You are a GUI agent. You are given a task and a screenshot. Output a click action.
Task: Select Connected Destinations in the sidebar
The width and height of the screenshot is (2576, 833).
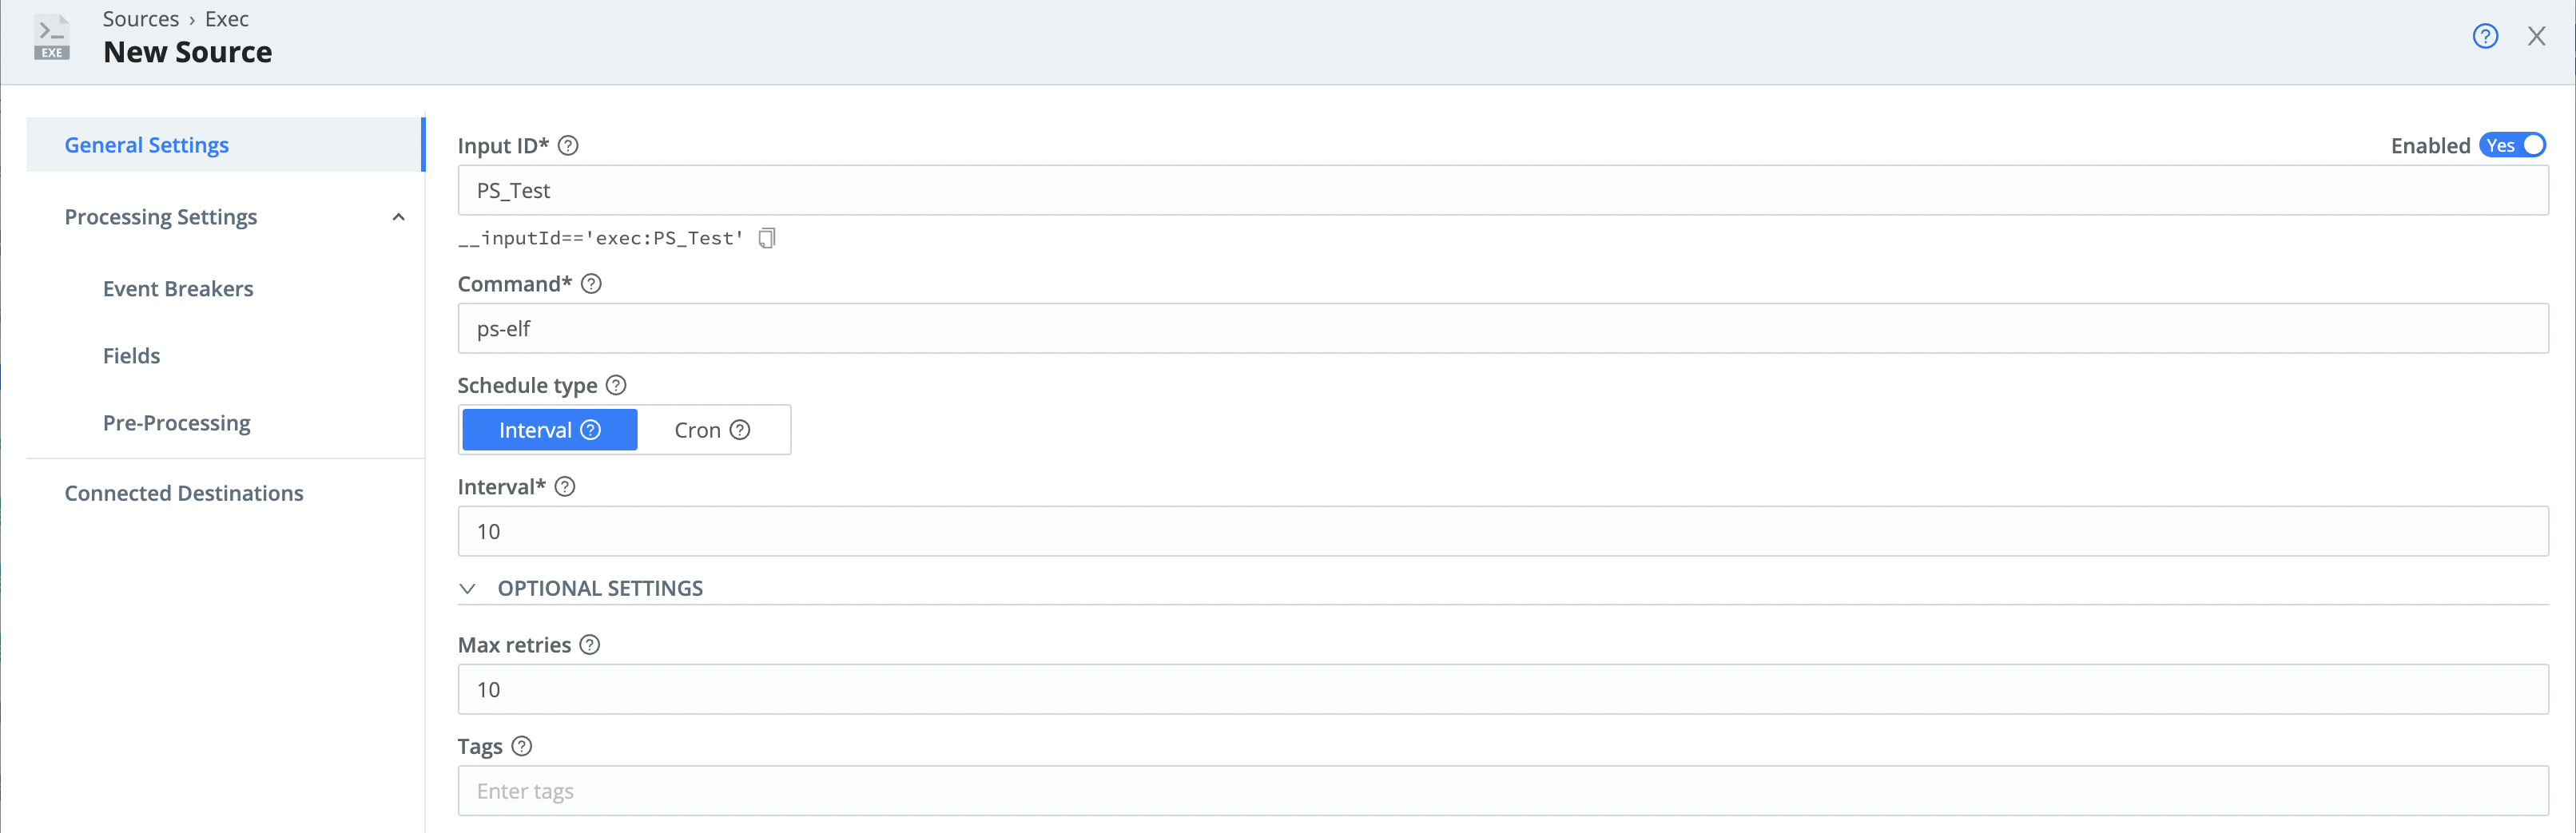(x=183, y=492)
